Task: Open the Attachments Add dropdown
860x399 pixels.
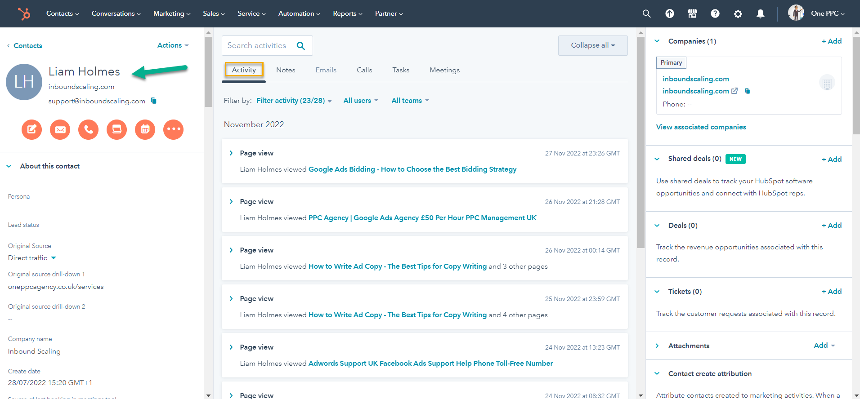Action: click(x=824, y=346)
